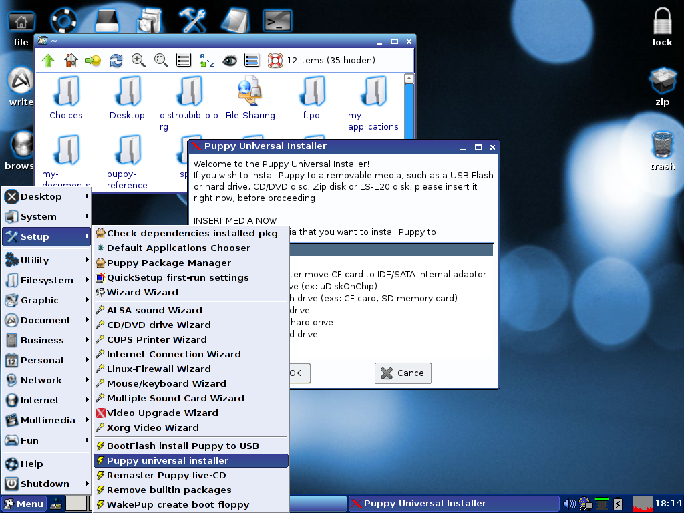Open the write desktop icon

(x=21, y=87)
